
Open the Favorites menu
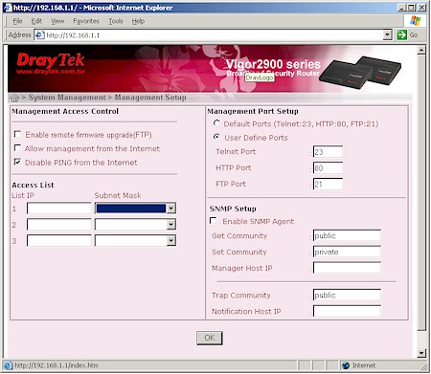click(x=86, y=21)
